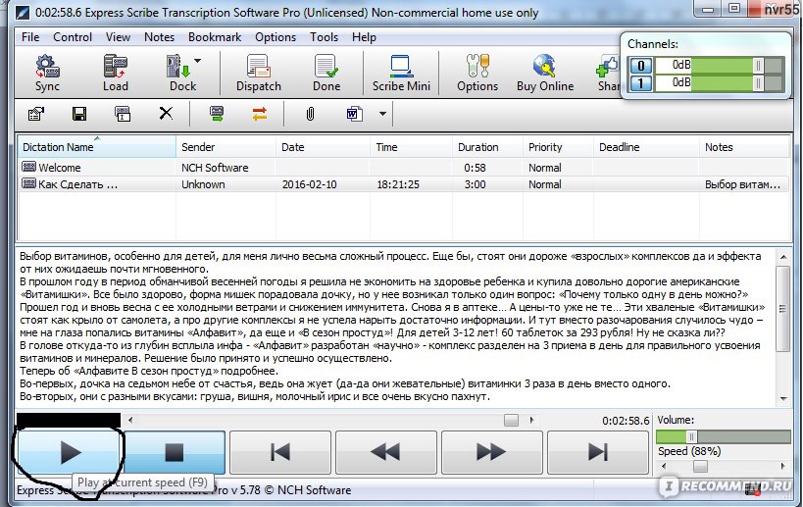Delete dictation with the X icon

[x=166, y=113]
